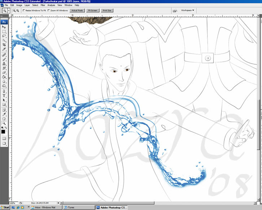The image size is (262, 210).
Task: Expand hidden Quick Launch icons chevron
Action: pos(29,207)
